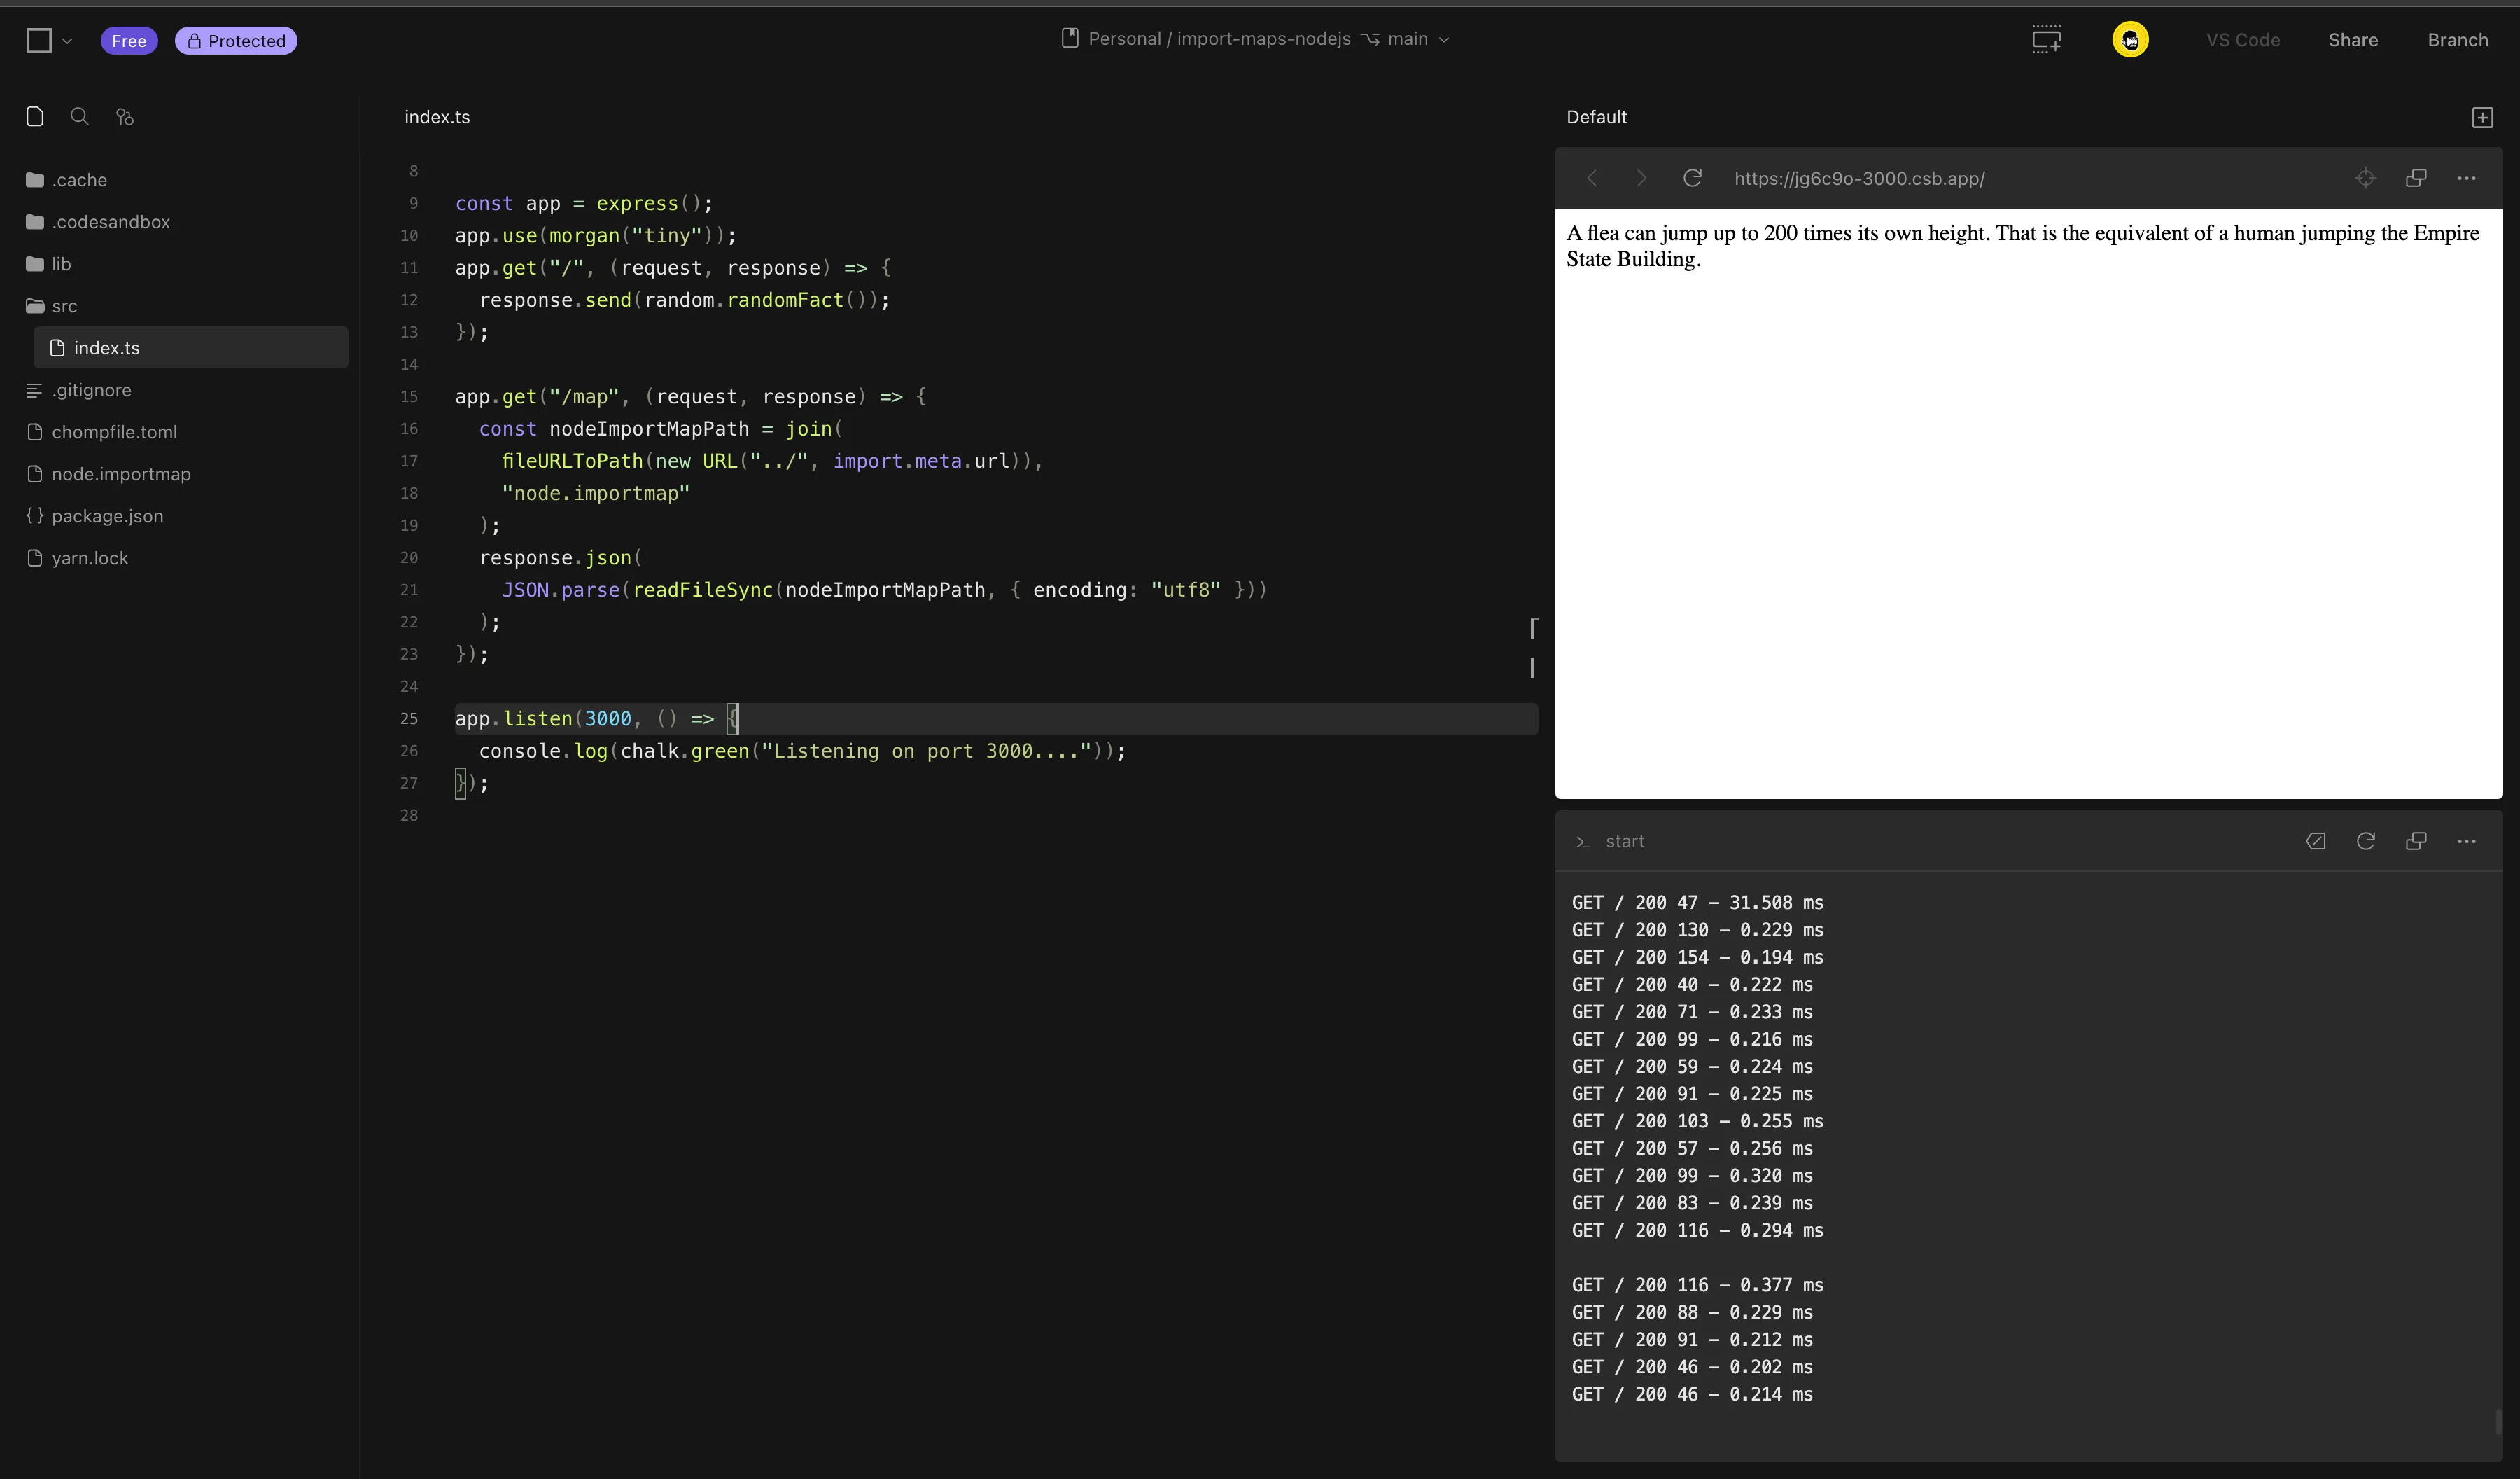Select the Default devtools tab

point(1596,117)
